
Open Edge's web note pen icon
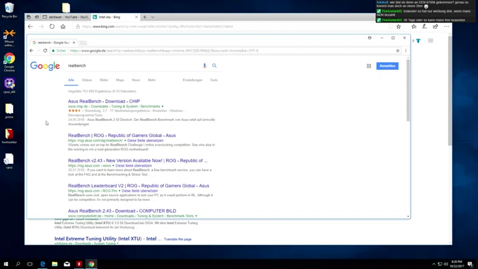pos(424,27)
